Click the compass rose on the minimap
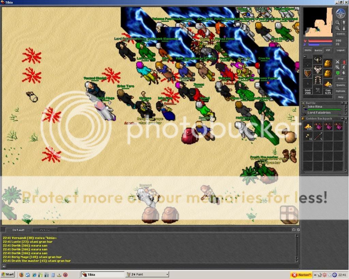Image resolution: width=349 pixels, height=279 pixels. tap(340, 13)
